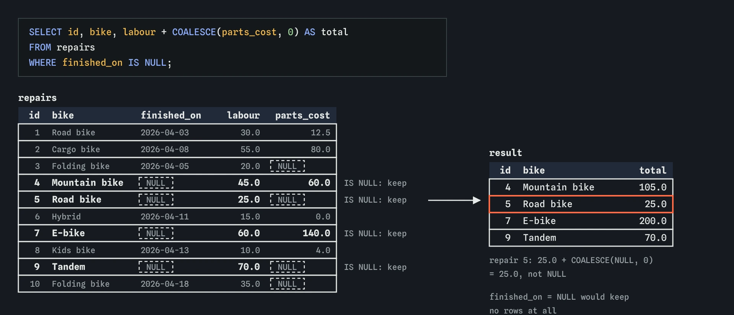
Task: Click 'Tandem' in the result table
Action: pos(540,238)
